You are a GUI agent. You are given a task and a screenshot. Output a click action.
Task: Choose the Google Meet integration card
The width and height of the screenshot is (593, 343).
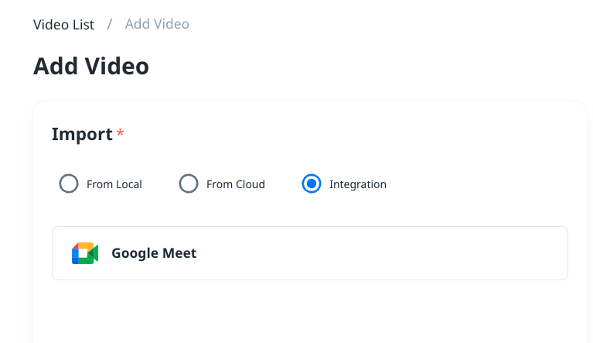[309, 253]
